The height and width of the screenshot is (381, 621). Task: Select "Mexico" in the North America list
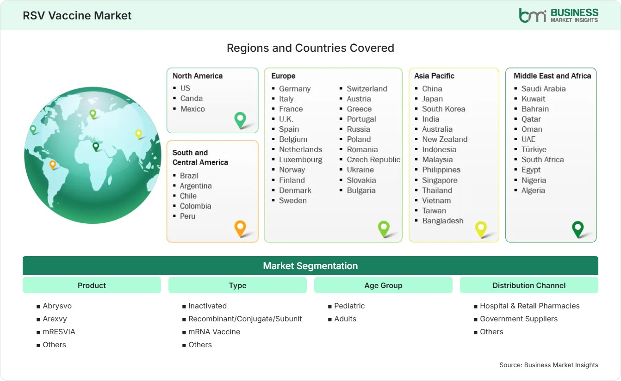coord(193,109)
